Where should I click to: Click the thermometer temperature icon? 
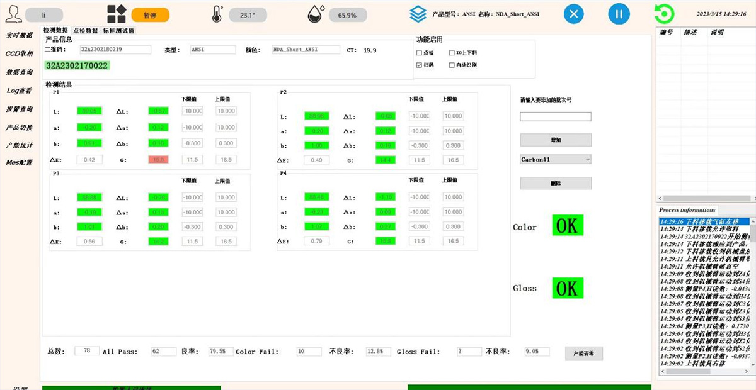(x=217, y=14)
